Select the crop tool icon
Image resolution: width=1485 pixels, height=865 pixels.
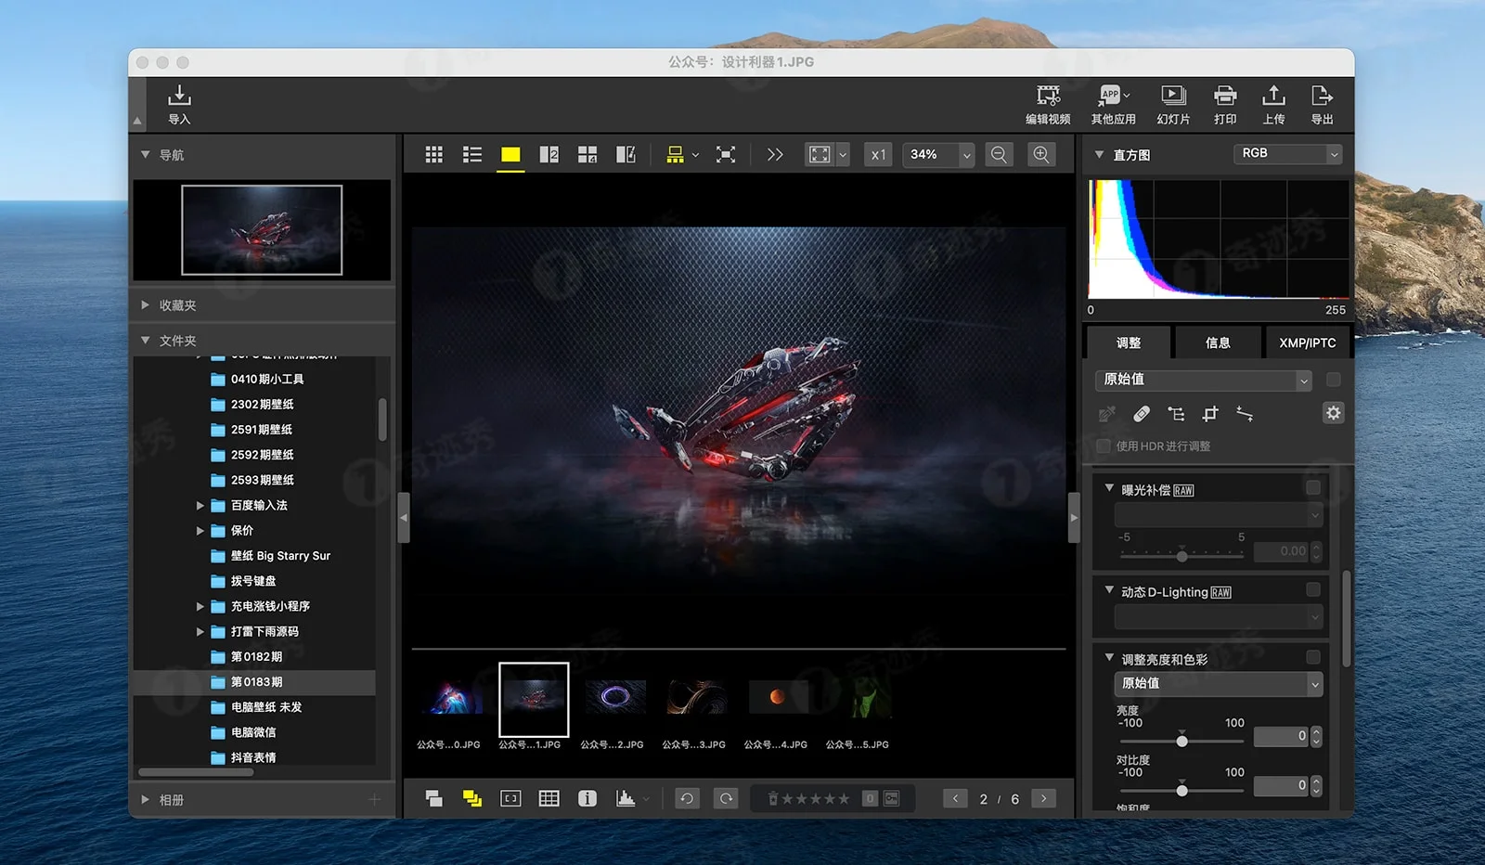[x=1210, y=414]
